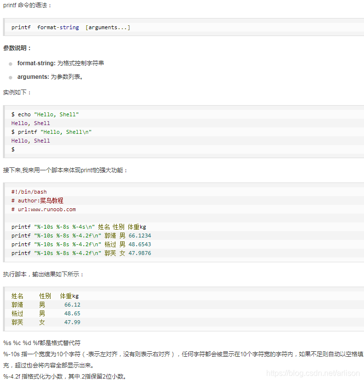
Task: Click the '# url:www.runoob.com' comment line
Action: (43, 209)
